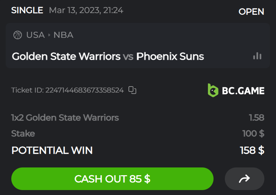
Task: Click the basketball sport icon
Action: 17,35
